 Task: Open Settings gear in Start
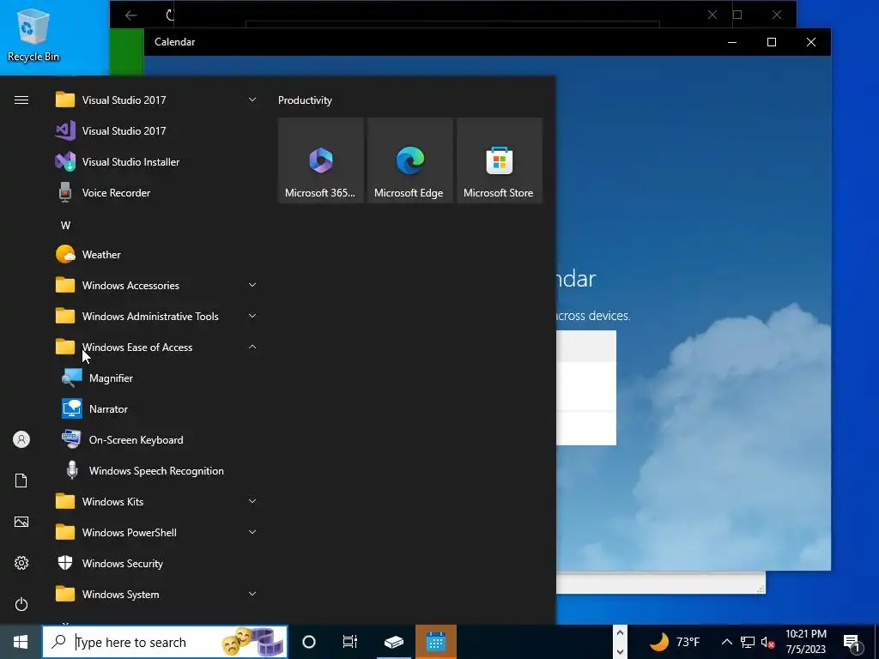[x=21, y=563]
